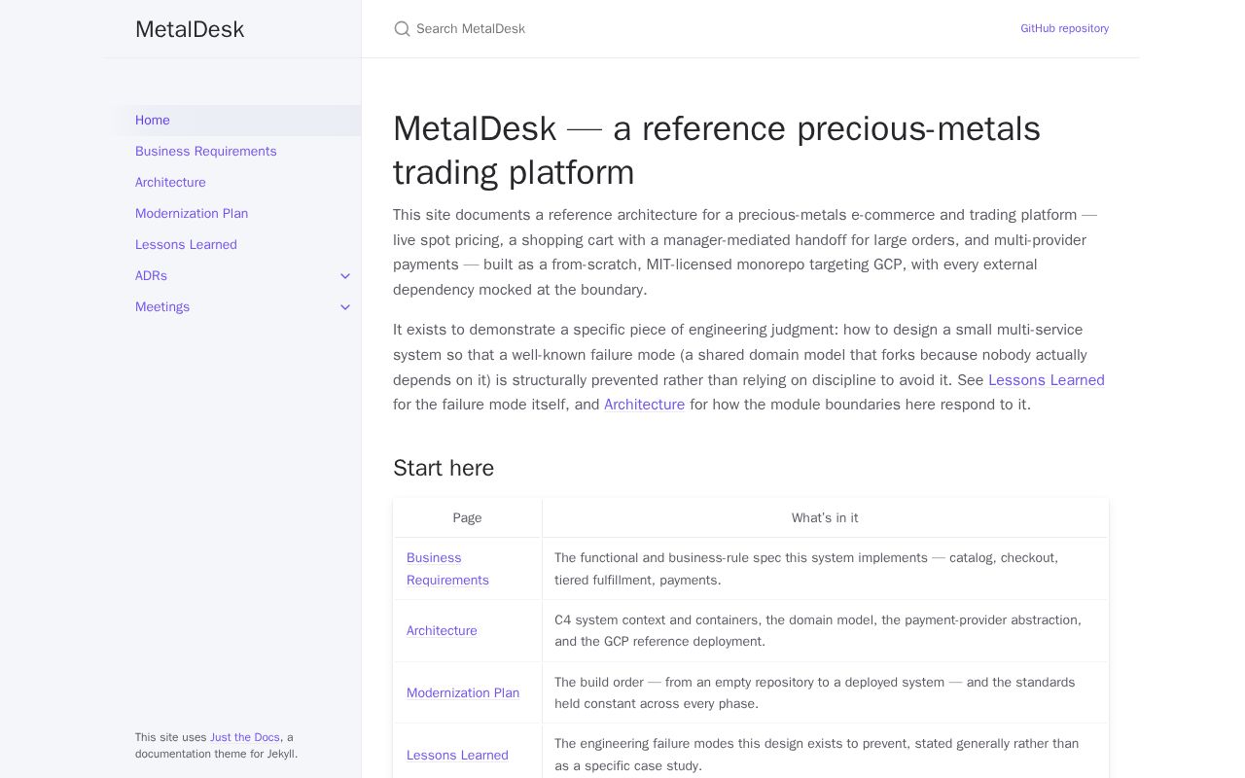Viewport: 1245px width, 778px height.
Task: Select Modernization Plan in the sidebar
Action: (x=232, y=214)
